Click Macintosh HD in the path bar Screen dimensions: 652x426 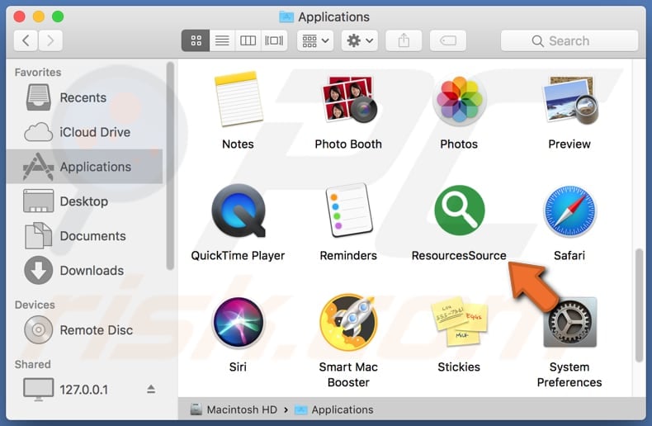[x=234, y=409]
